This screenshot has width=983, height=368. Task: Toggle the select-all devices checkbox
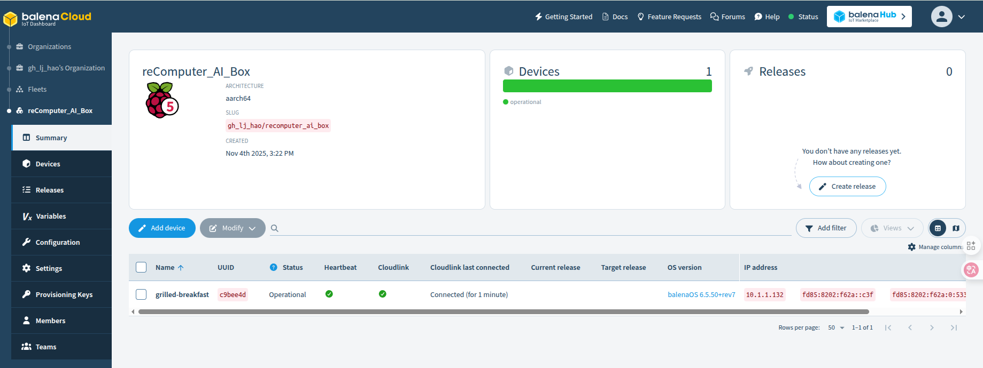tap(141, 267)
